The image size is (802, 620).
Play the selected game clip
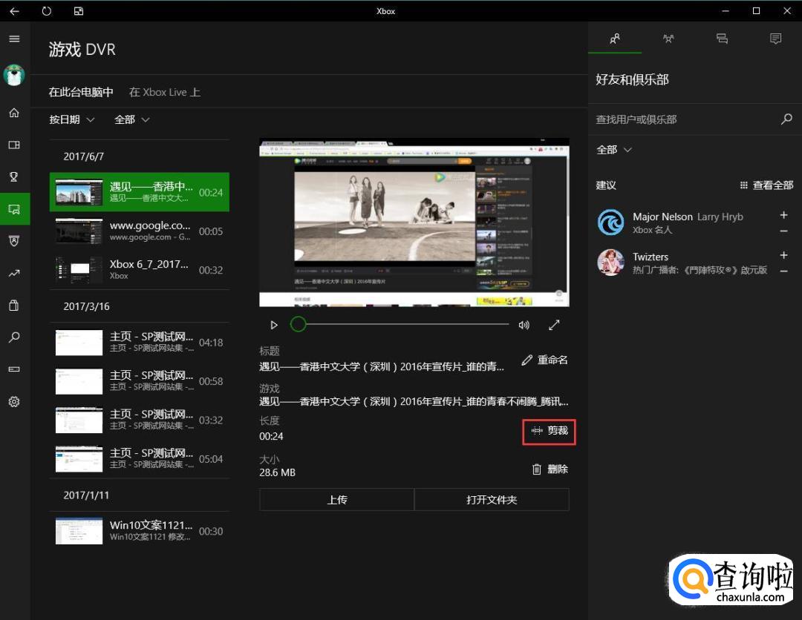tap(274, 325)
